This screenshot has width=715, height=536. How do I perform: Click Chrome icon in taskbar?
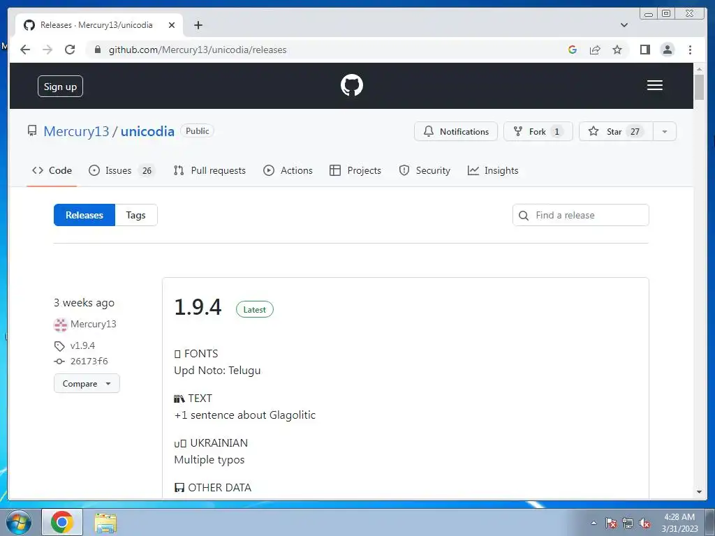point(62,522)
